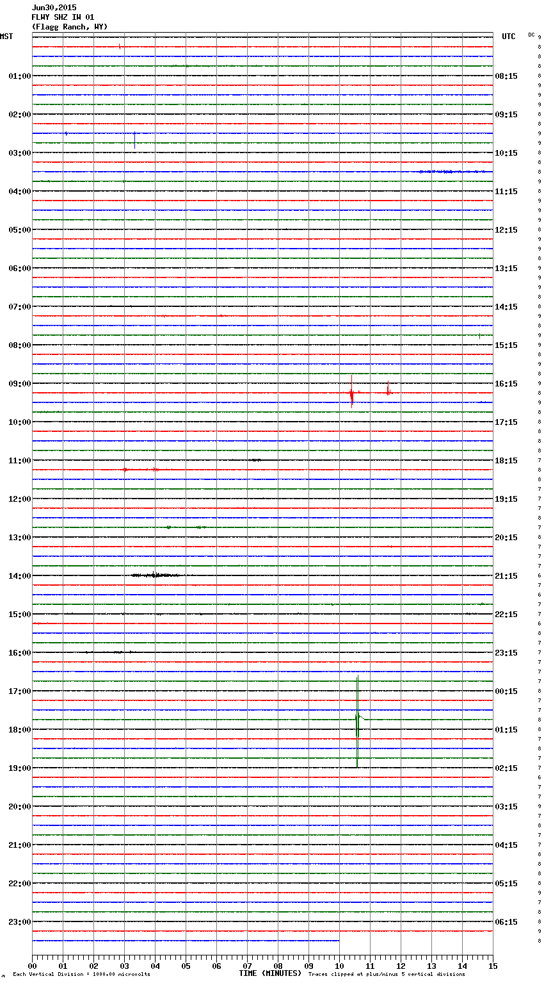544x983 pixels.
Task: Select the 14:00 MST row label
Action: click(x=20, y=576)
